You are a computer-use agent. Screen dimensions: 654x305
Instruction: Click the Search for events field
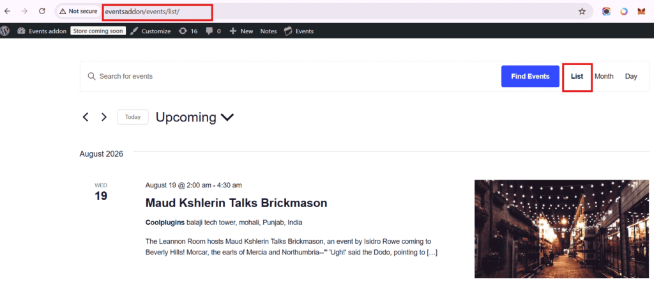click(292, 77)
